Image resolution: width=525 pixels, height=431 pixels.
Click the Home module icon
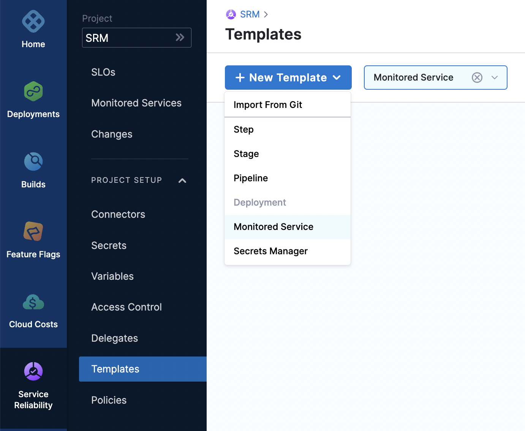pos(33,22)
